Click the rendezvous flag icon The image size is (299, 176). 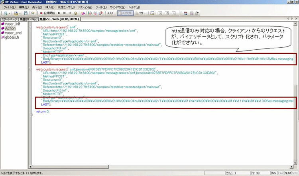[x=100, y=13]
